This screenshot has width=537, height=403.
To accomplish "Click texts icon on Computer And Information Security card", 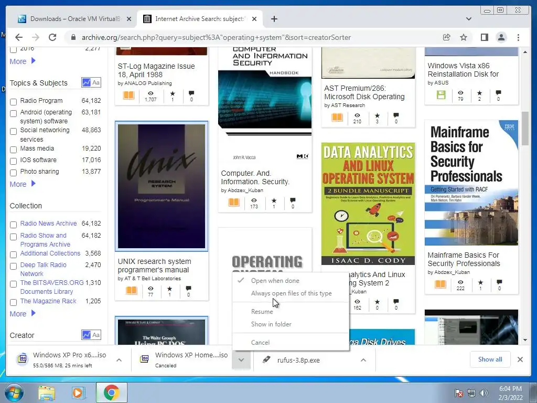I will [234, 202].
